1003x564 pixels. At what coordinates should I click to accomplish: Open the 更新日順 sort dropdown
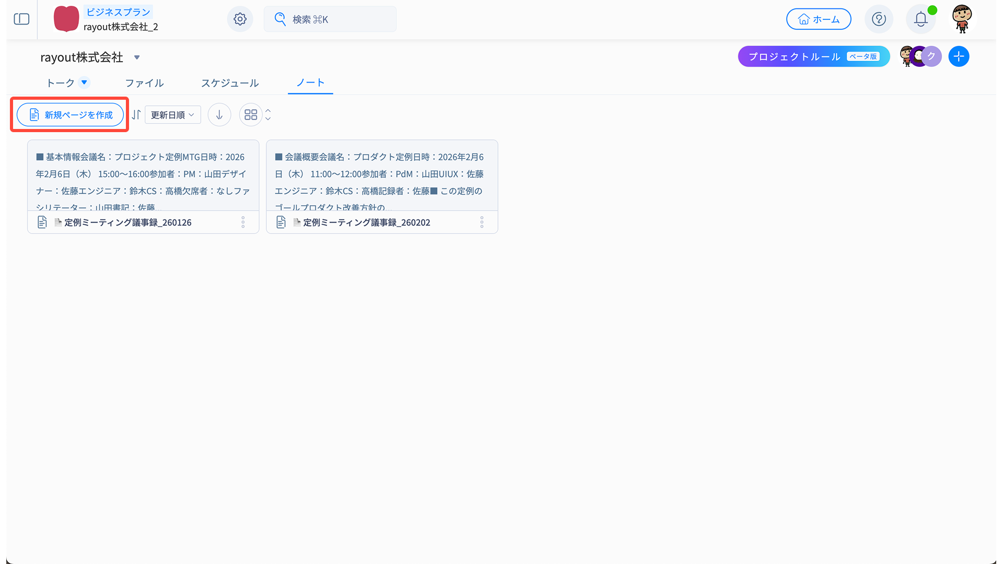173,115
